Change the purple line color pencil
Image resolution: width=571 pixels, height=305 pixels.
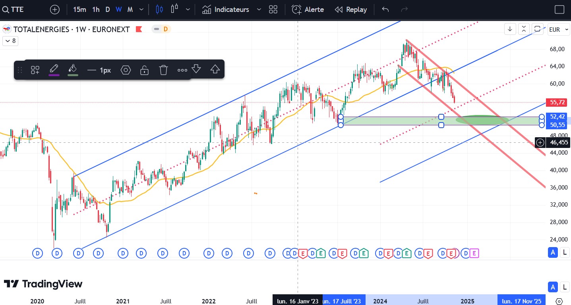pos(54,69)
